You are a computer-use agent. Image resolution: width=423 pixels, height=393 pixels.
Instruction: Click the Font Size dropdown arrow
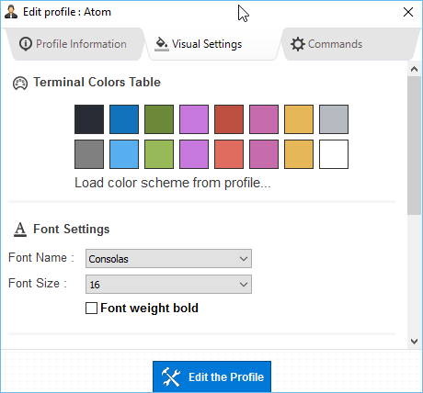244,285
